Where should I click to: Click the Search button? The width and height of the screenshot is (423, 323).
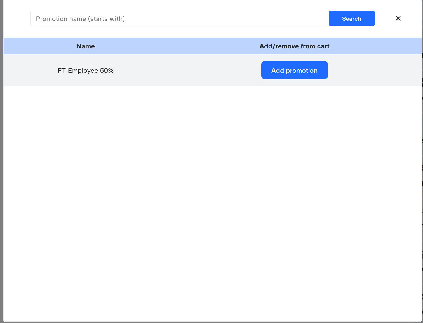[x=351, y=18]
